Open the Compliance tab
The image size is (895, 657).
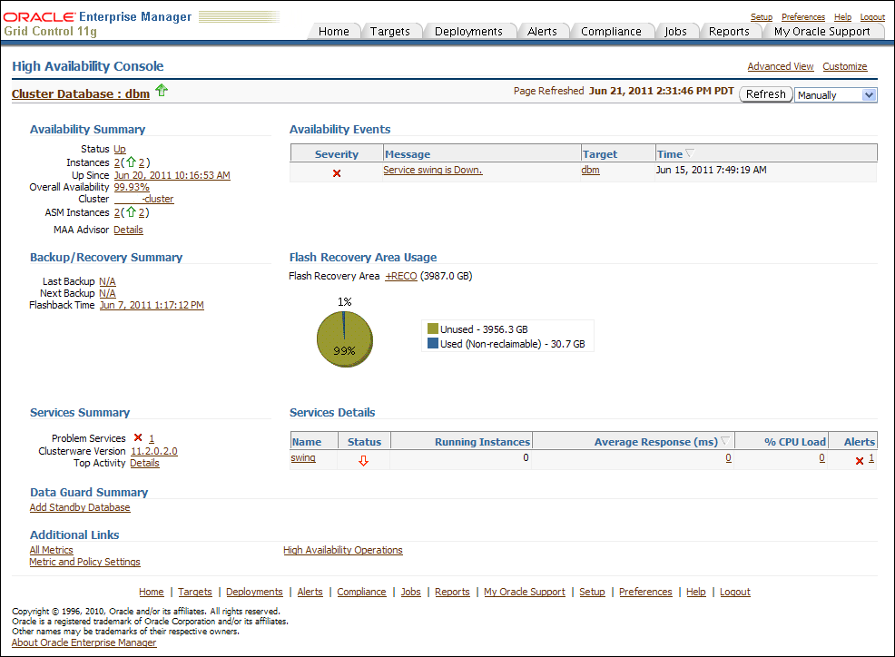[x=611, y=31]
